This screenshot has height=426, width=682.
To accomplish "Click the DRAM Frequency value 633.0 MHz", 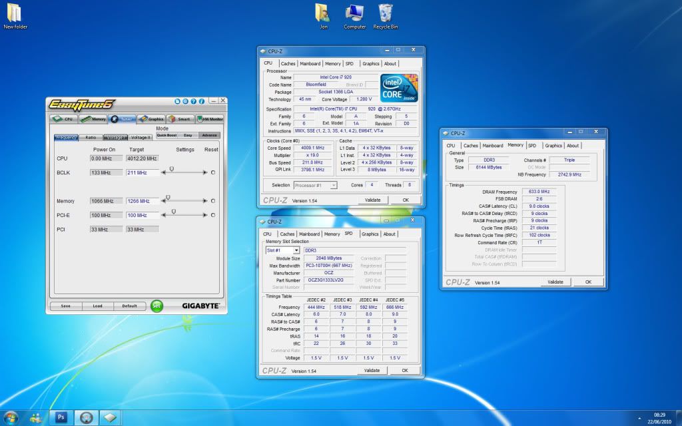I will pyautogui.click(x=539, y=192).
